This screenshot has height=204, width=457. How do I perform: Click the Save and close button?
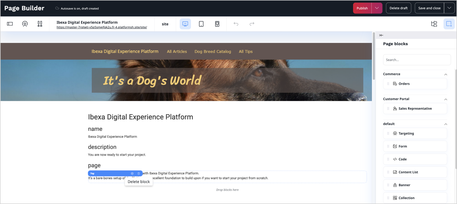coord(429,8)
